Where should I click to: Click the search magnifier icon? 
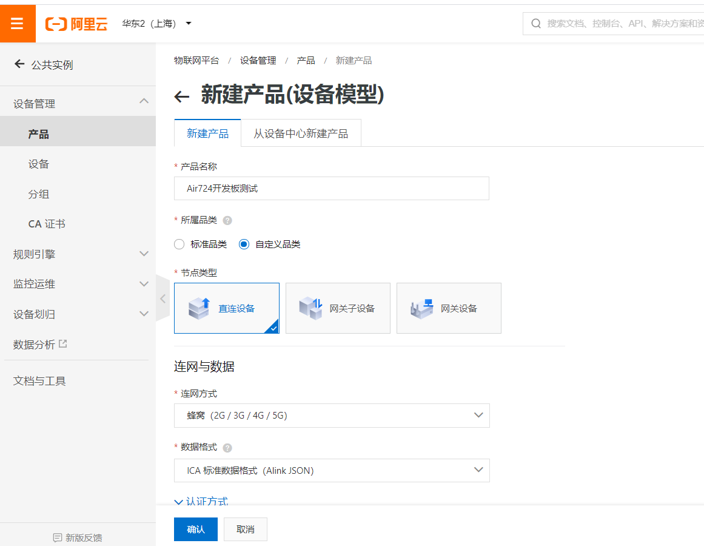pos(535,23)
